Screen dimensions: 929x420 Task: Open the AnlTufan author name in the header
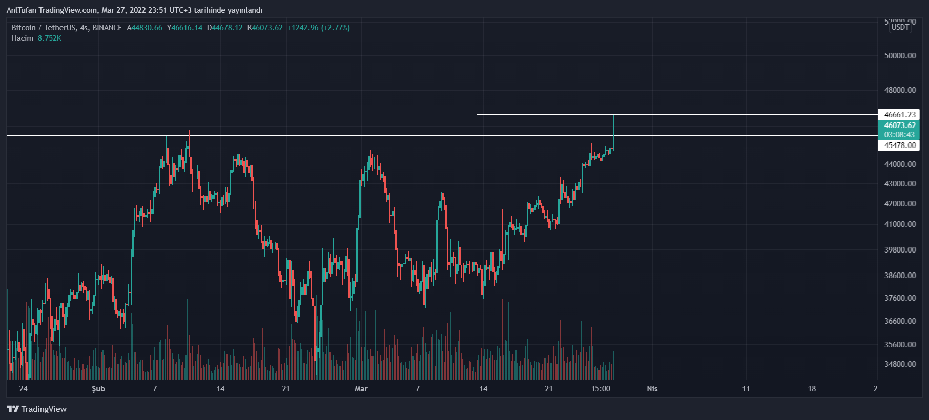(22, 10)
